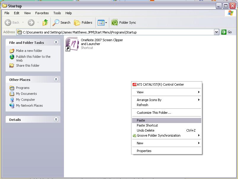Maximize the Startup window
238x179 pixels.
coord(226,6)
